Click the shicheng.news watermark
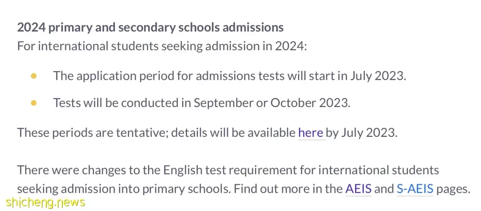Viewport: 481px width, 211px height. (45, 203)
